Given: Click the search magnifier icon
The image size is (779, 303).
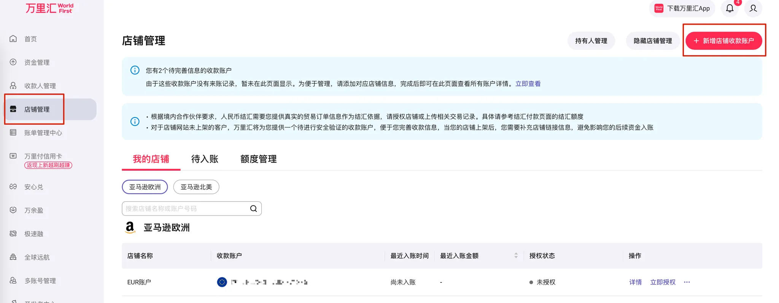Looking at the screenshot, I should pos(253,209).
